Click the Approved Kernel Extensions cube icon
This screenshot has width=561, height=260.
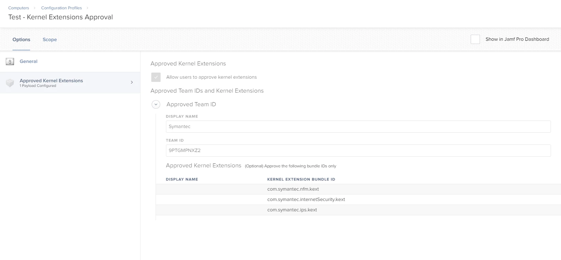[10, 83]
